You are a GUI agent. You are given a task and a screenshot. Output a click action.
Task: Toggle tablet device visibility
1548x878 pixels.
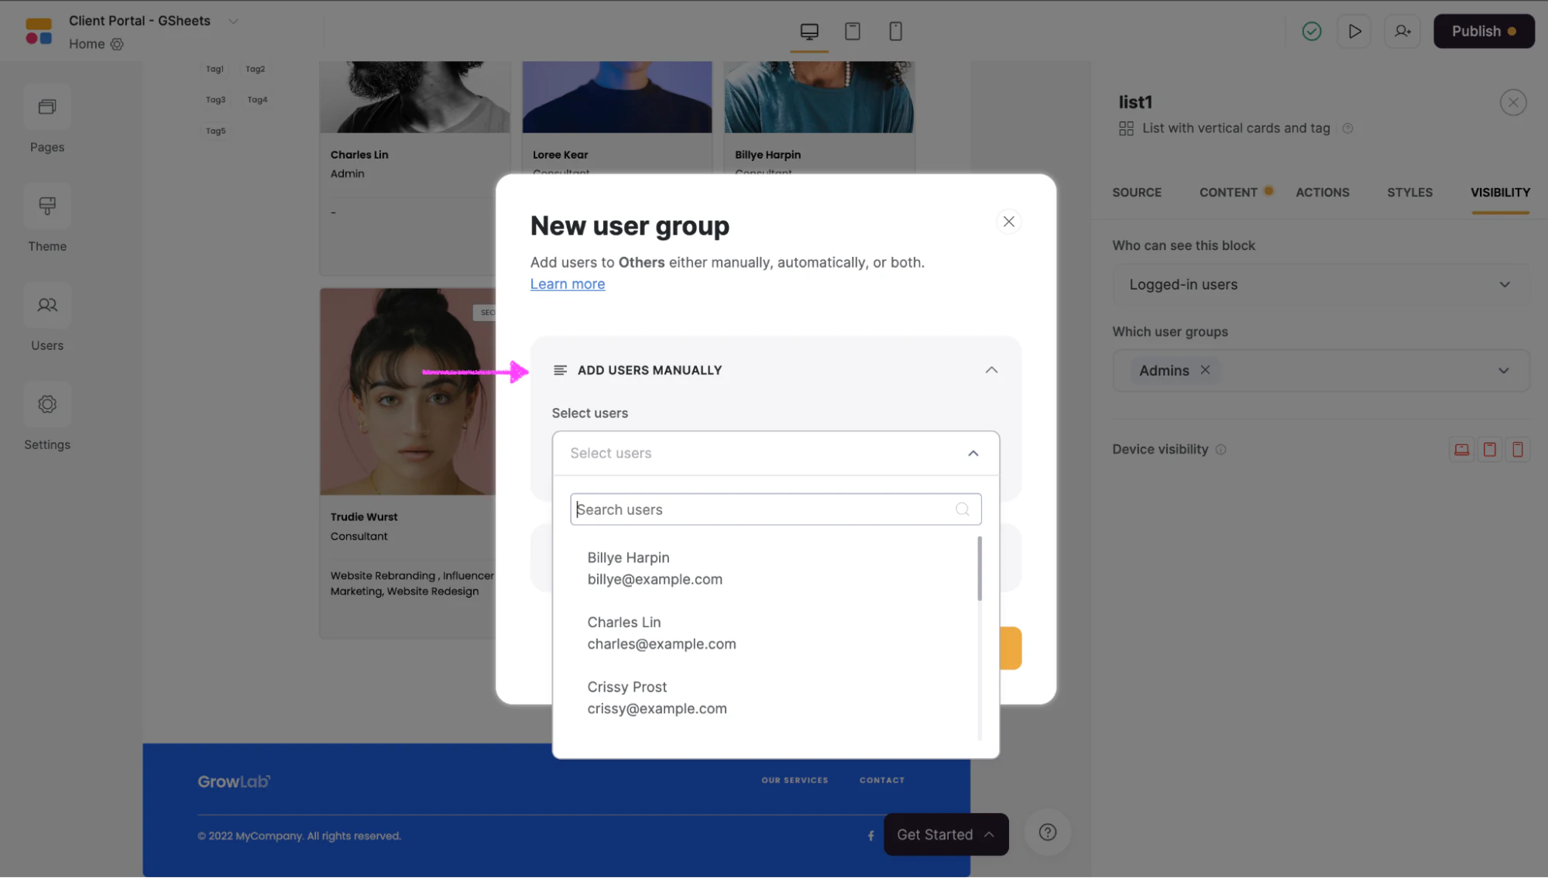click(x=1490, y=450)
